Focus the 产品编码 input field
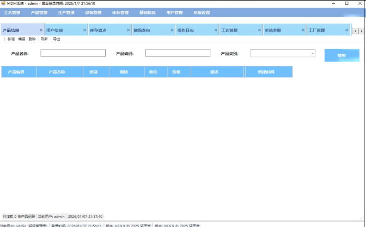Screen dimensions: 366x227 coord(178,53)
